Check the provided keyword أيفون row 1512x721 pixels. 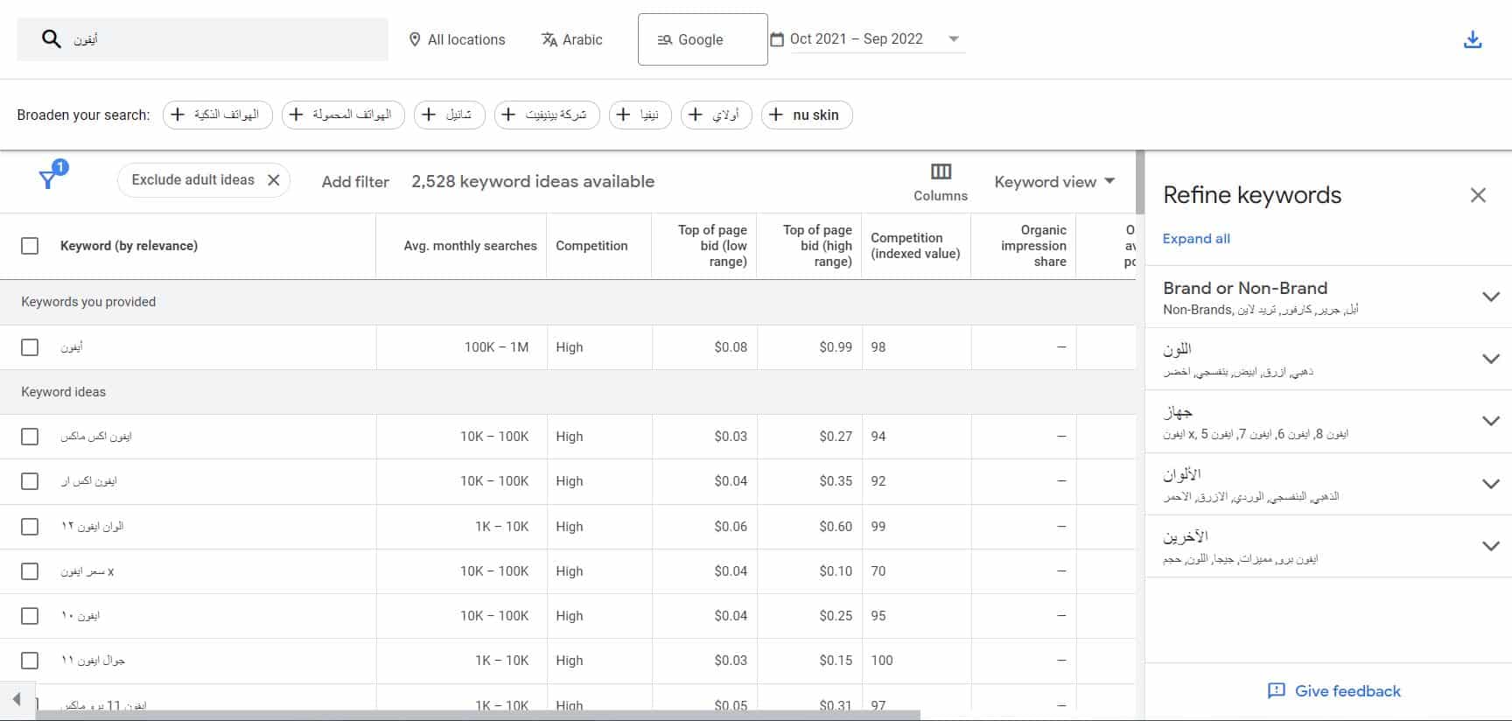coord(30,347)
